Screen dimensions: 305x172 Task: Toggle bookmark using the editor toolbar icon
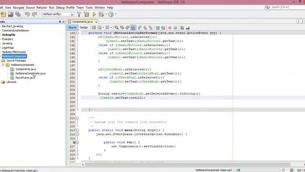151,28
